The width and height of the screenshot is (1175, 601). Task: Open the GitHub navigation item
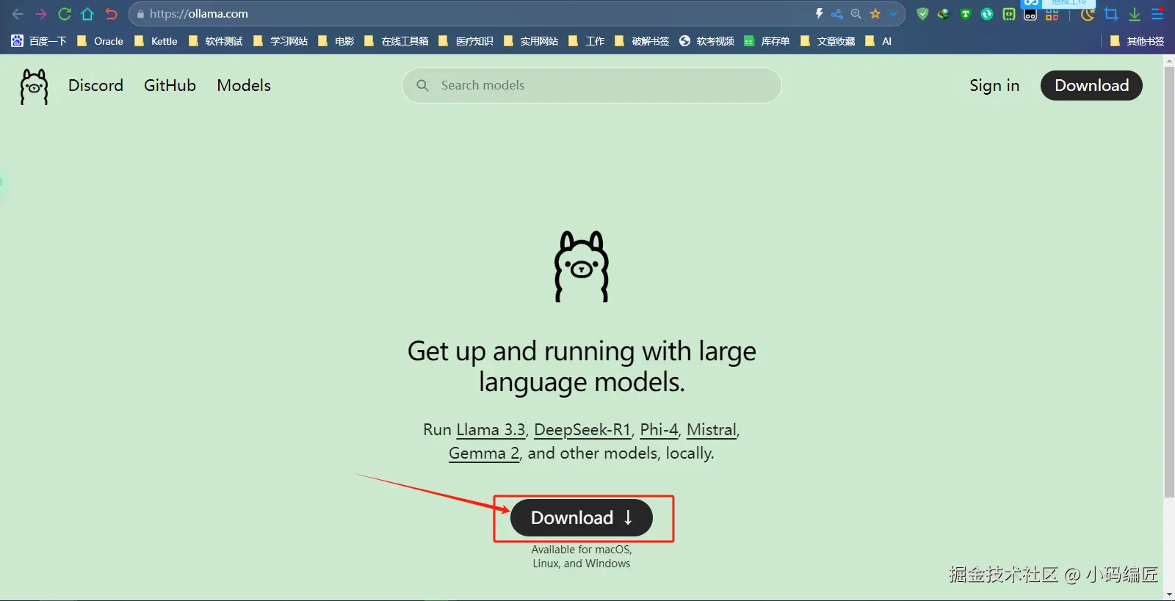coord(170,85)
